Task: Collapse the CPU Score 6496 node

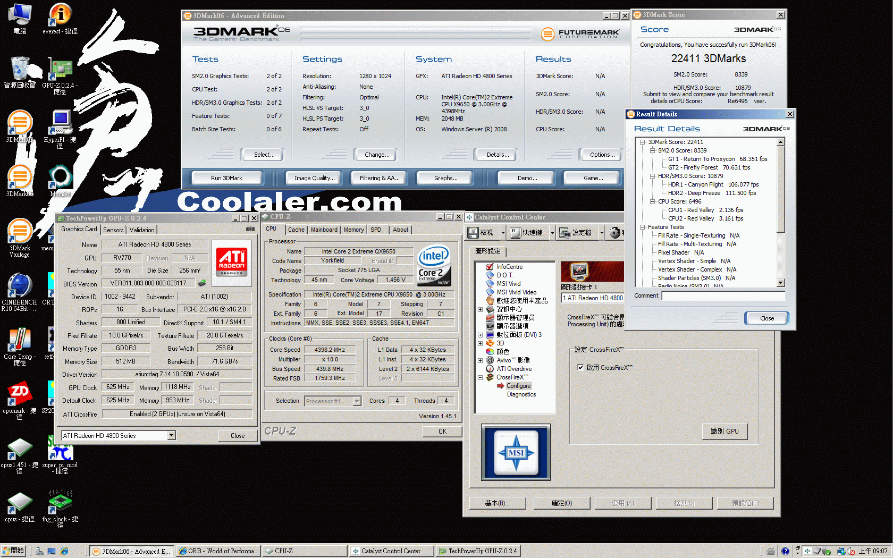Action: [652, 201]
